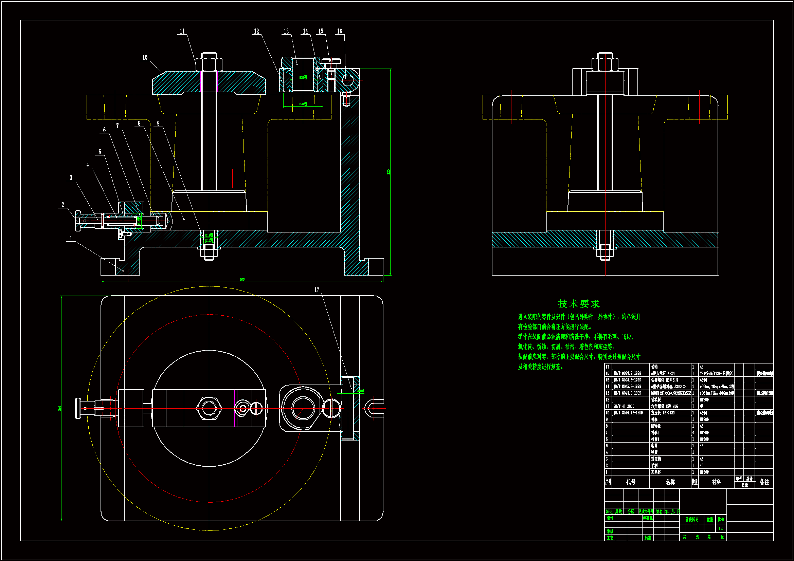
Task: Click the 技术要求 heading text
Action: point(579,304)
